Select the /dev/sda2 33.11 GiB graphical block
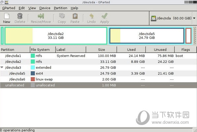Image resolution: width=197 pixels, height=132 pixels. pyautogui.click(x=56, y=36)
